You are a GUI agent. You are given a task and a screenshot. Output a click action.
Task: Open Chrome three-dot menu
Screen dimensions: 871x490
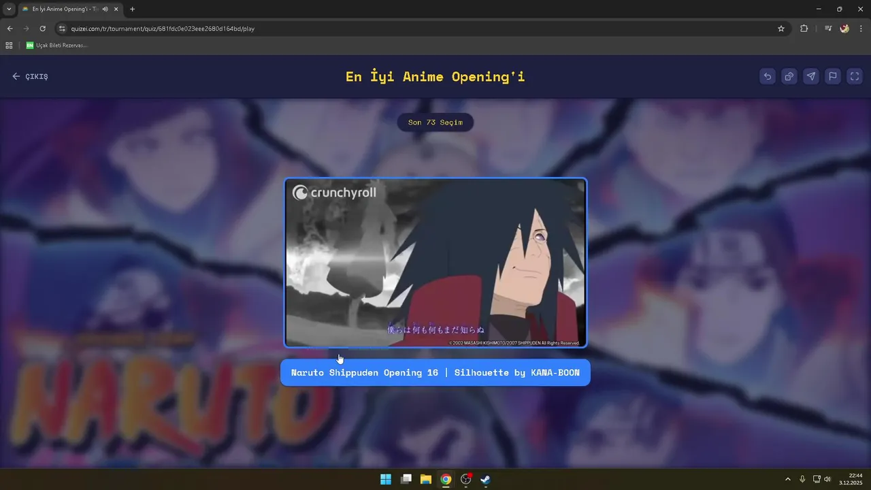click(861, 29)
